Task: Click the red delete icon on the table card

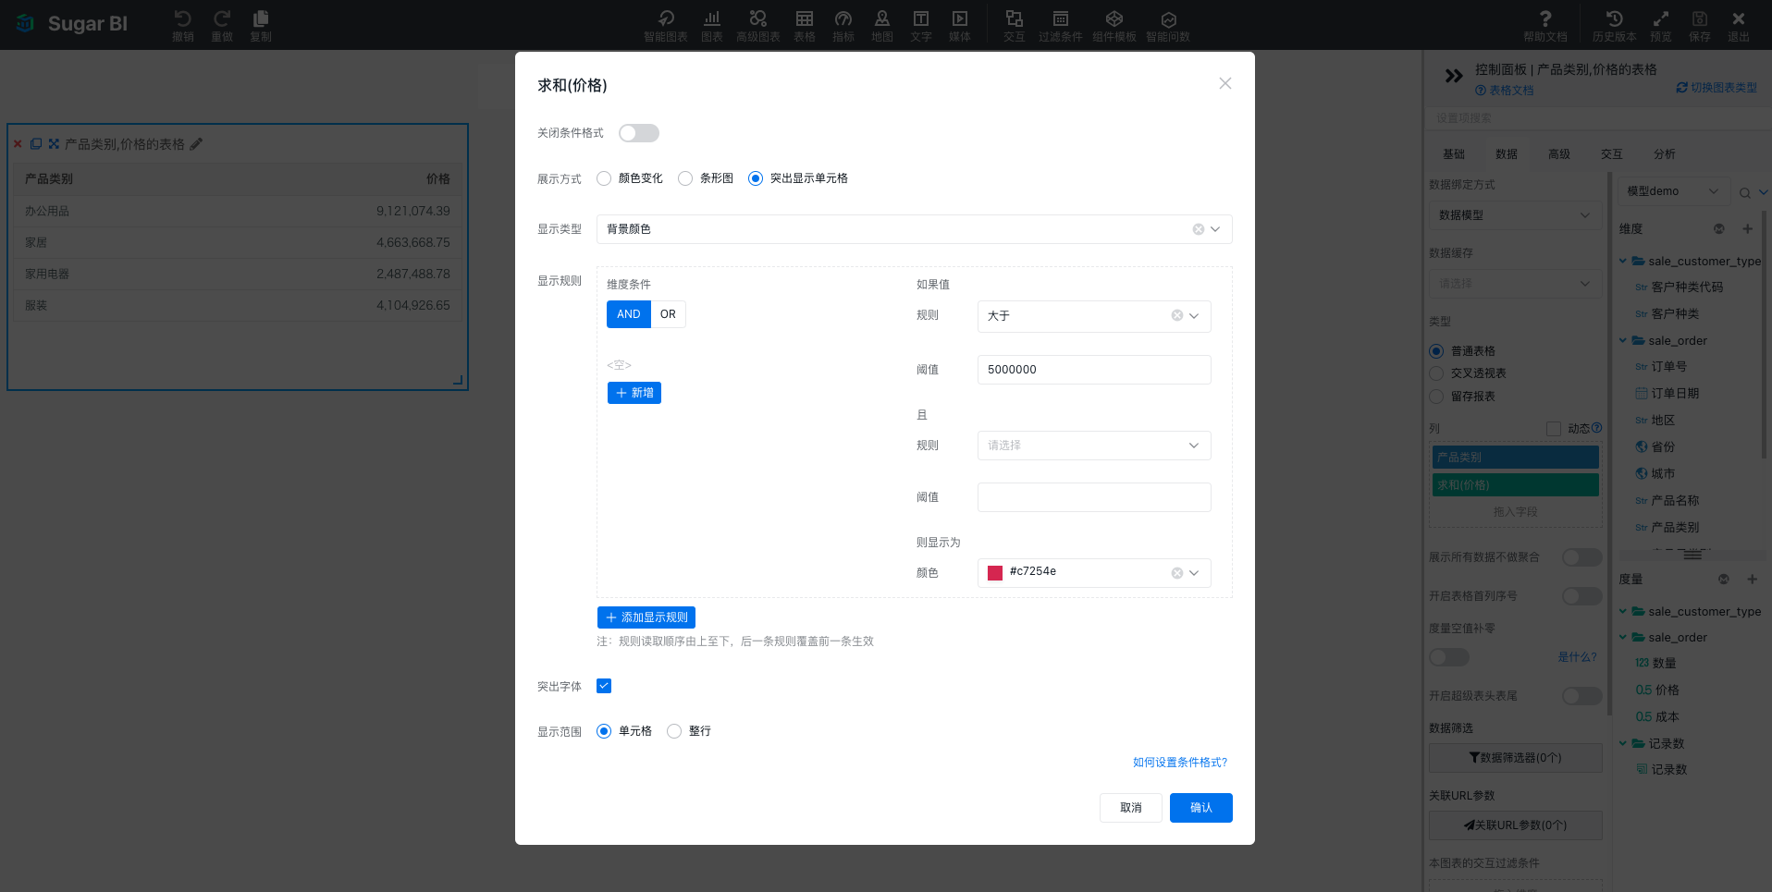Action: pos(18,144)
